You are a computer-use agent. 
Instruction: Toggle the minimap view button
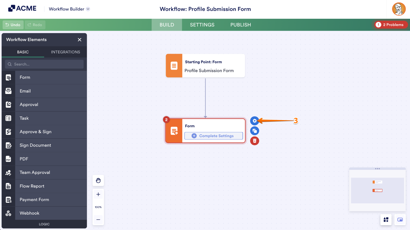tap(400, 220)
